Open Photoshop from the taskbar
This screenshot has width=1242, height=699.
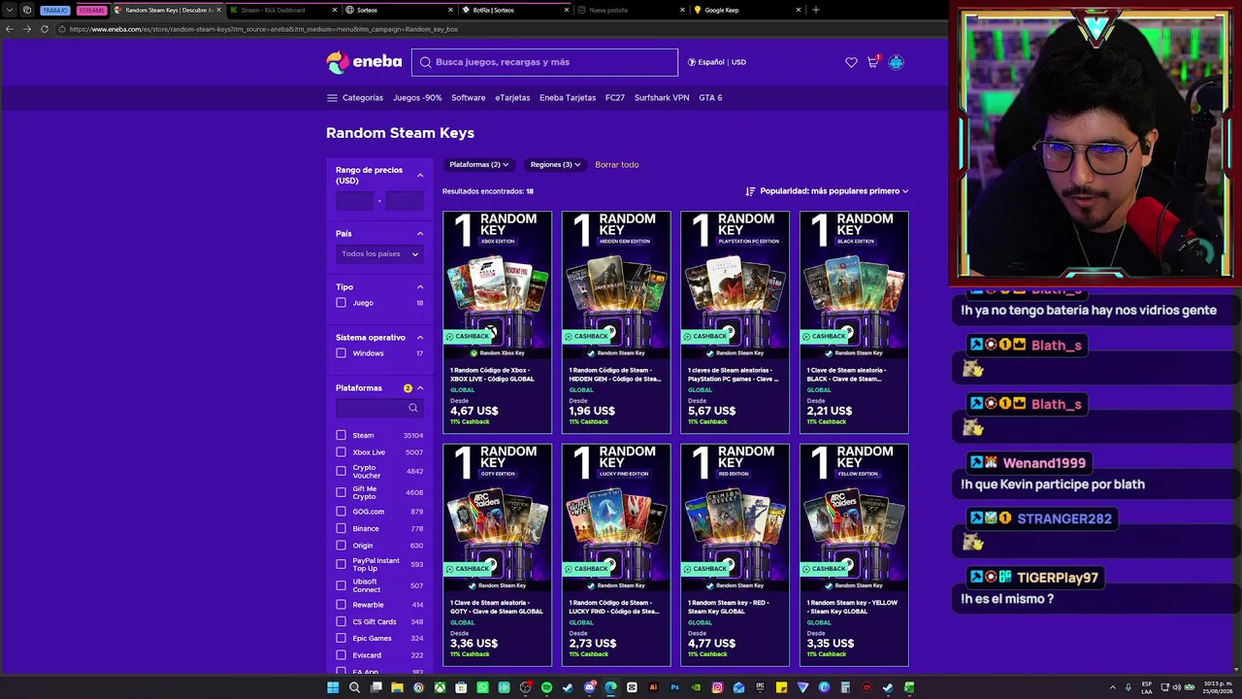[x=674, y=687]
